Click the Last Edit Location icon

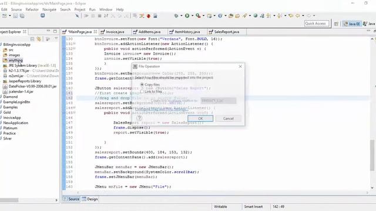291,16
